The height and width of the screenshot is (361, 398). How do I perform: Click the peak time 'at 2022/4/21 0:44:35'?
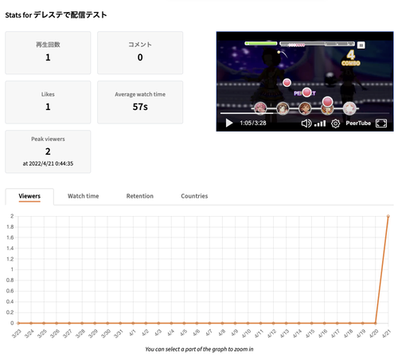click(x=48, y=163)
